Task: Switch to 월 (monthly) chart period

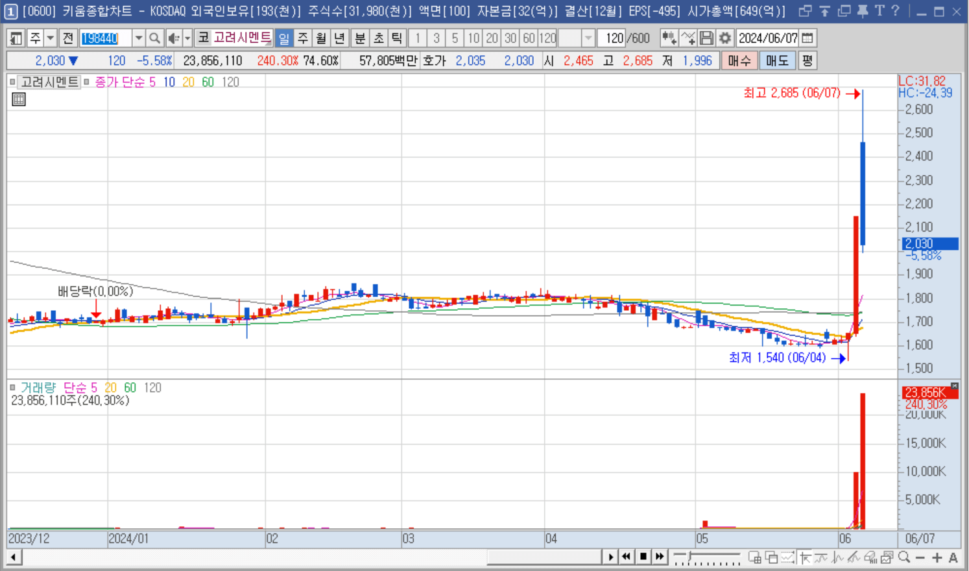Action: (320, 38)
